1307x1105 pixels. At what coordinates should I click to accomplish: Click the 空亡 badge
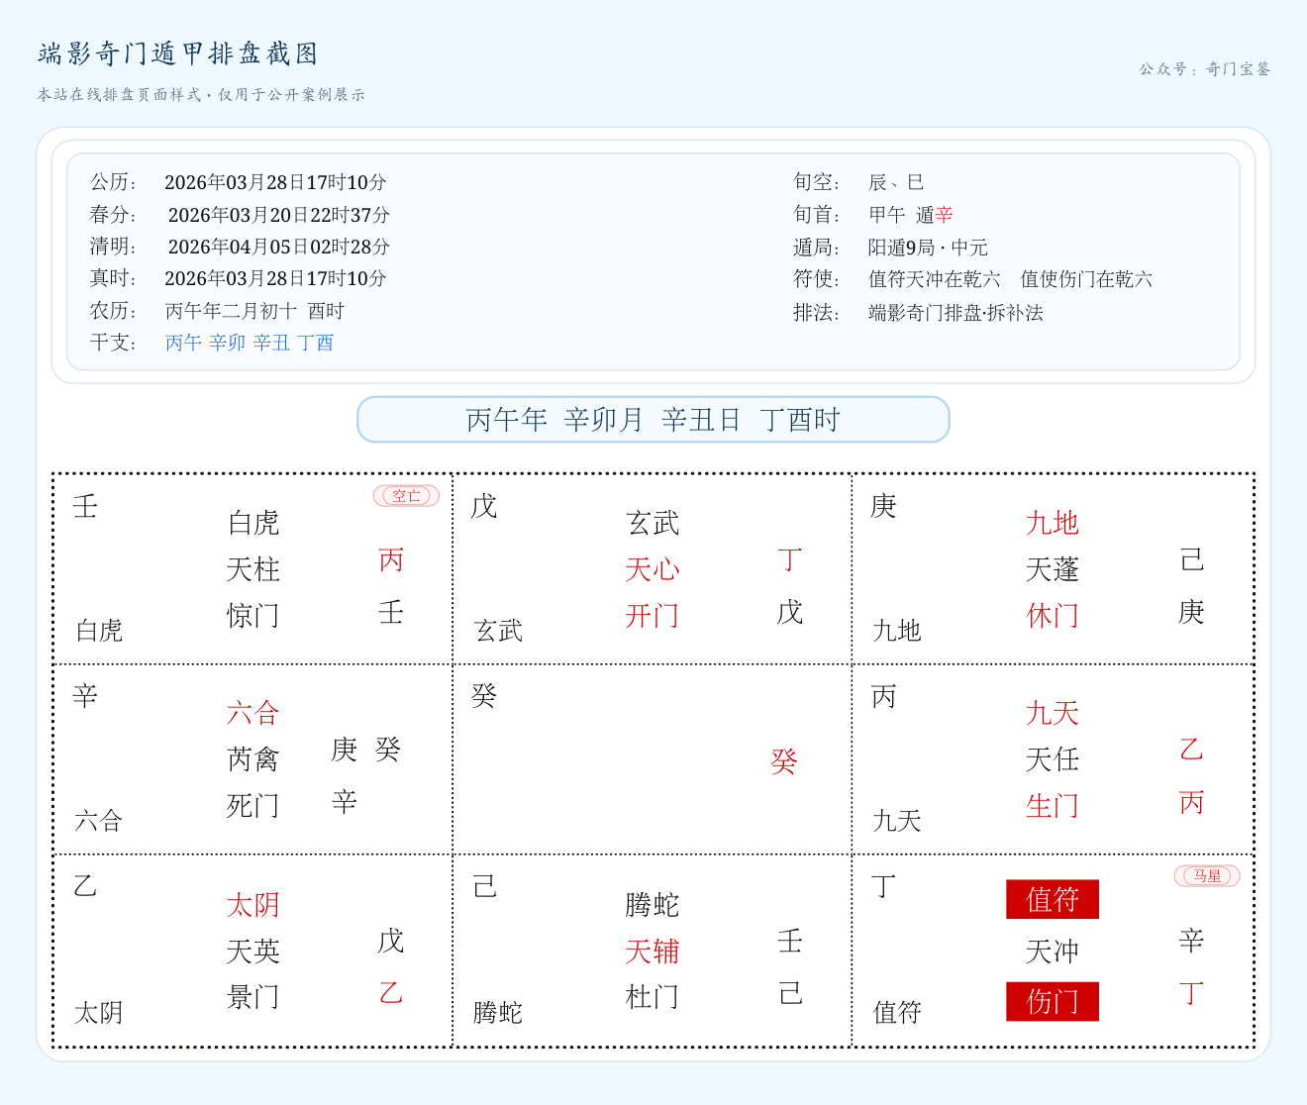coord(406,496)
